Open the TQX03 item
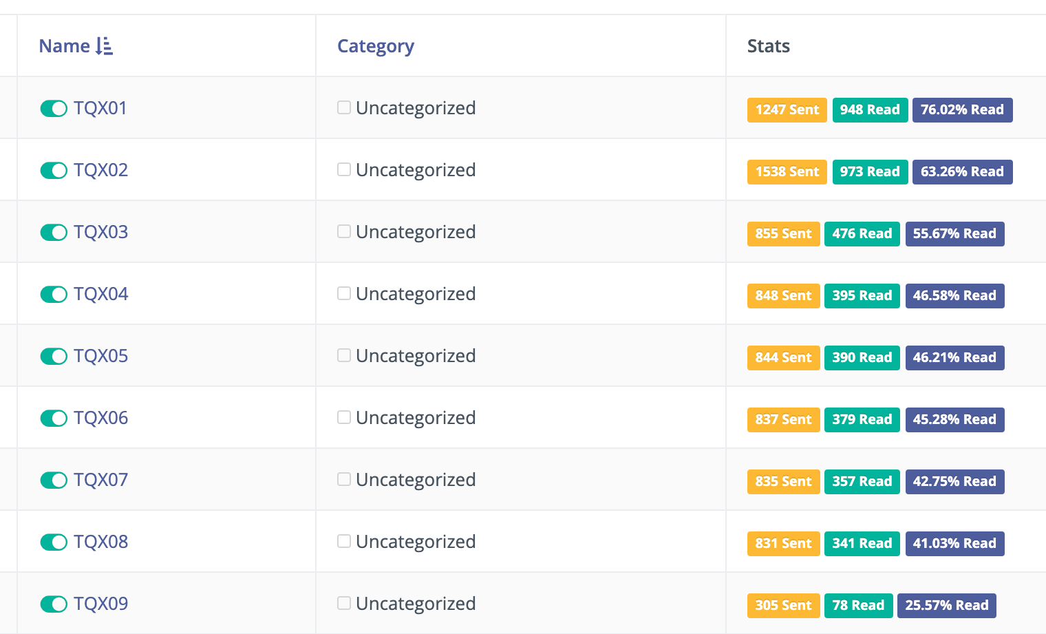 pyautogui.click(x=100, y=232)
